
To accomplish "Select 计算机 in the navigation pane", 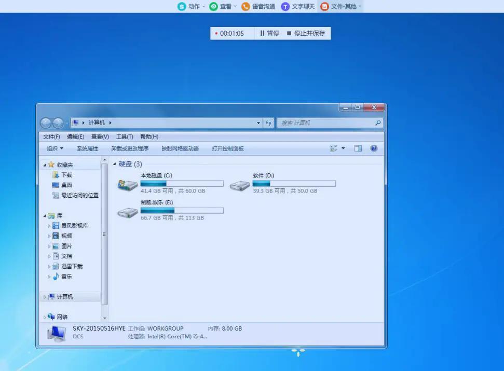I will tap(65, 297).
